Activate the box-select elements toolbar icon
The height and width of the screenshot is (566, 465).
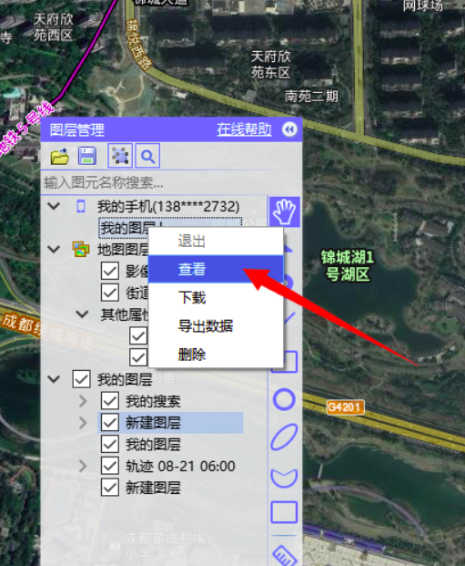[120, 156]
